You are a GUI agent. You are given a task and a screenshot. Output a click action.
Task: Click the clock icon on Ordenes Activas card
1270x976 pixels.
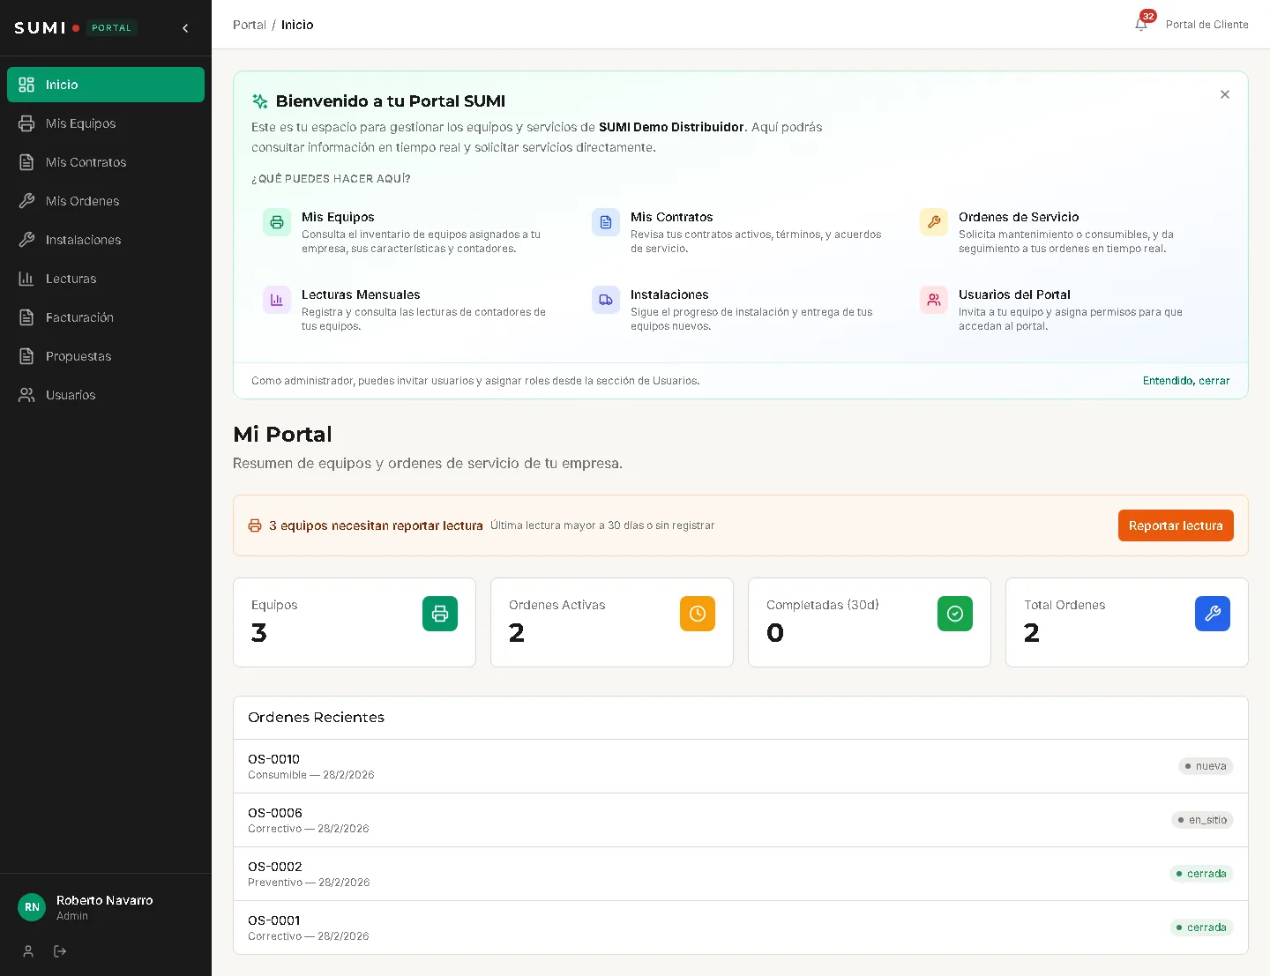point(698,614)
